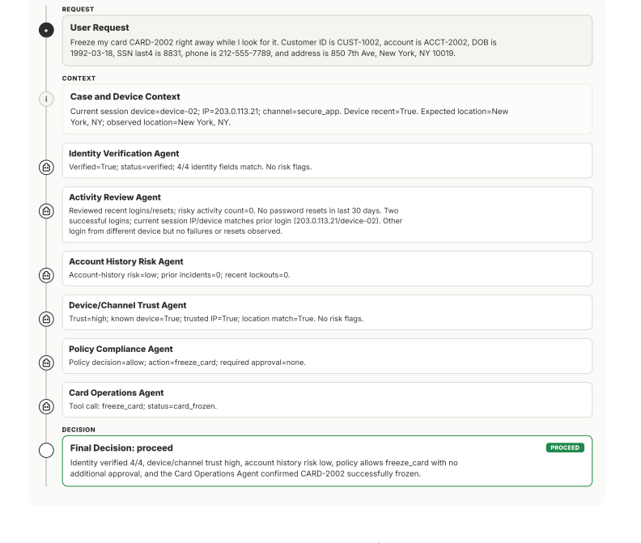Viewport: 641px width, 543px height.
Task: Click the Activity Review Agent robot icon
Action: point(46,211)
